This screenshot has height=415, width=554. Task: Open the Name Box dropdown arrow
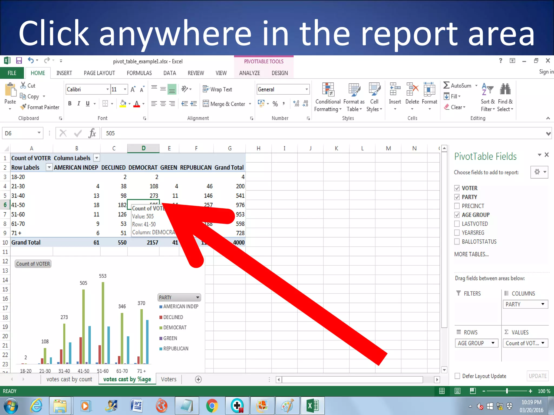(39, 133)
